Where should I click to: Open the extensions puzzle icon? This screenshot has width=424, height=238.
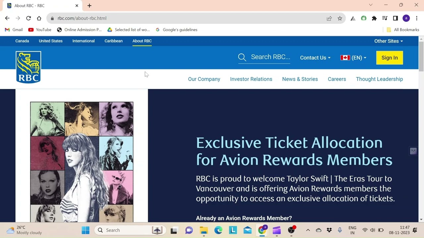click(374, 18)
